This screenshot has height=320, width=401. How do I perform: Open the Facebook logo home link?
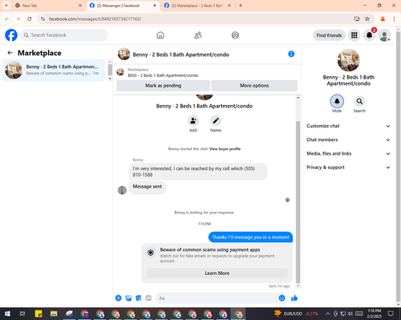click(11, 35)
